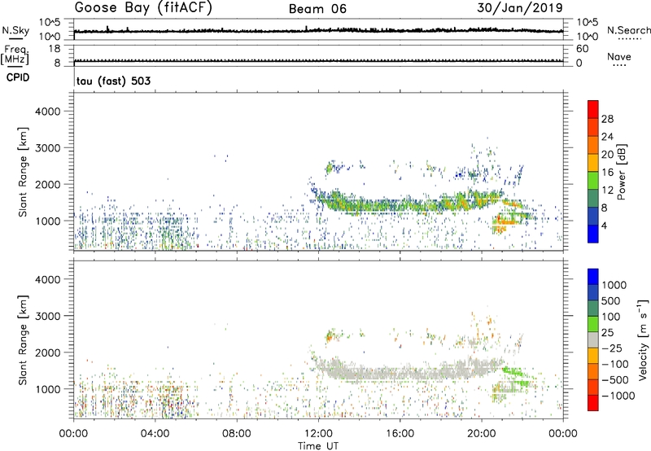Screen dimensions: 651x451
Task: Click the 'N.Search' legend label
Action: coord(629,30)
